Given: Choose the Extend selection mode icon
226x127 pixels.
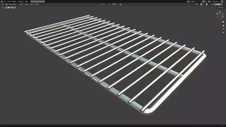Looking at the screenshot, I should (8, 7).
